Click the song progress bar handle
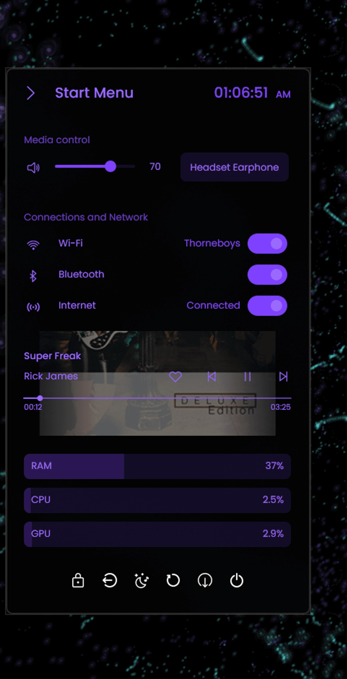The image size is (347, 679). coord(40,398)
